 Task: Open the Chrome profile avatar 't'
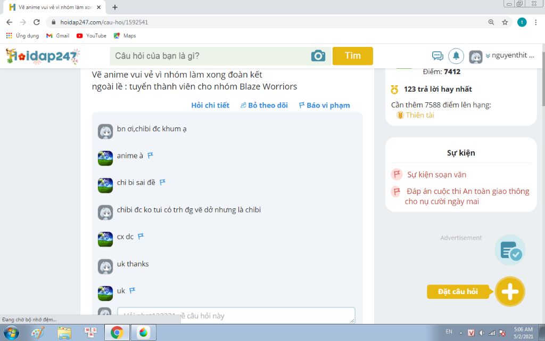[x=522, y=22]
